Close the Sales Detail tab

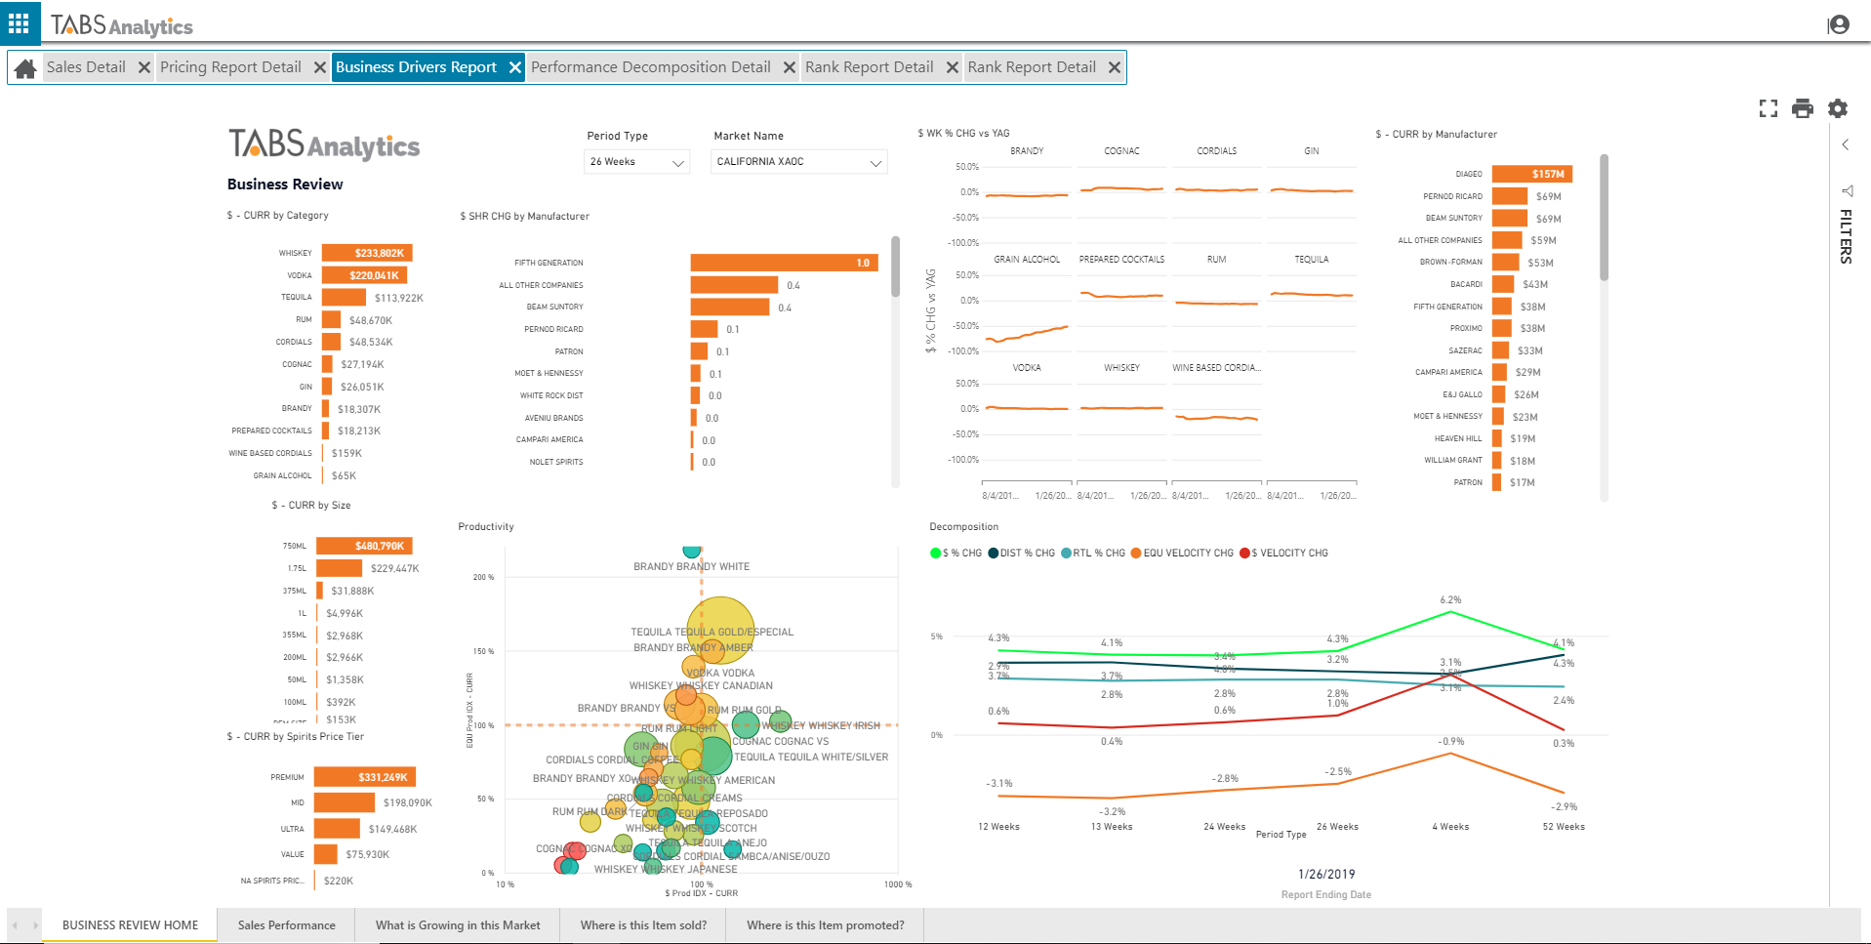[x=143, y=67]
